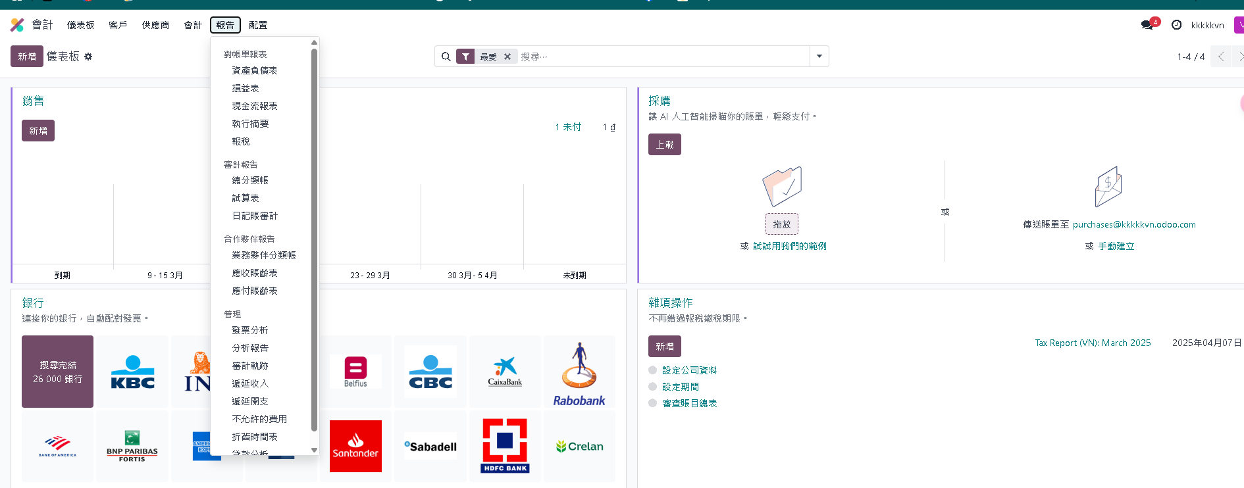Toggle the 設定公司資料 step circle
1244x488 pixels.
click(x=653, y=370)
